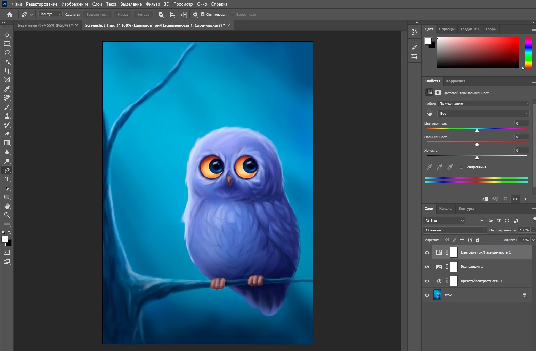The height and width of the screenshot is (351, 536).
Task: Choose the Horizontal Type tool
Action: click(7, 179)
